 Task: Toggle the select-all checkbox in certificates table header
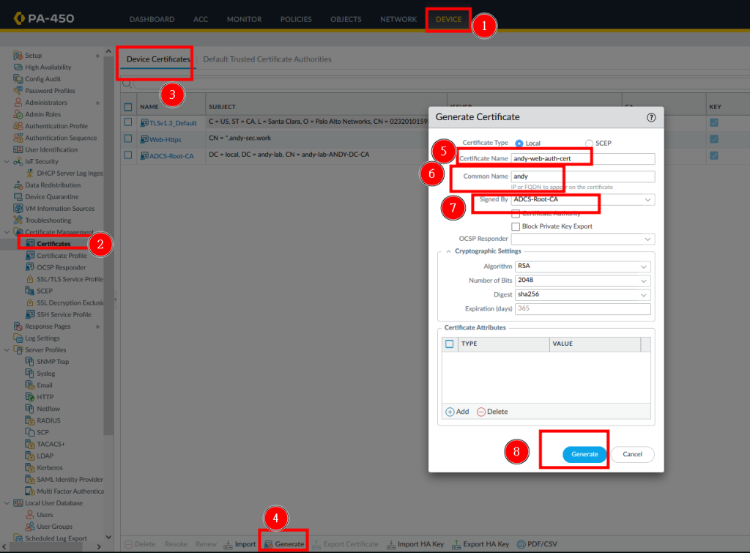pos(127,107)
